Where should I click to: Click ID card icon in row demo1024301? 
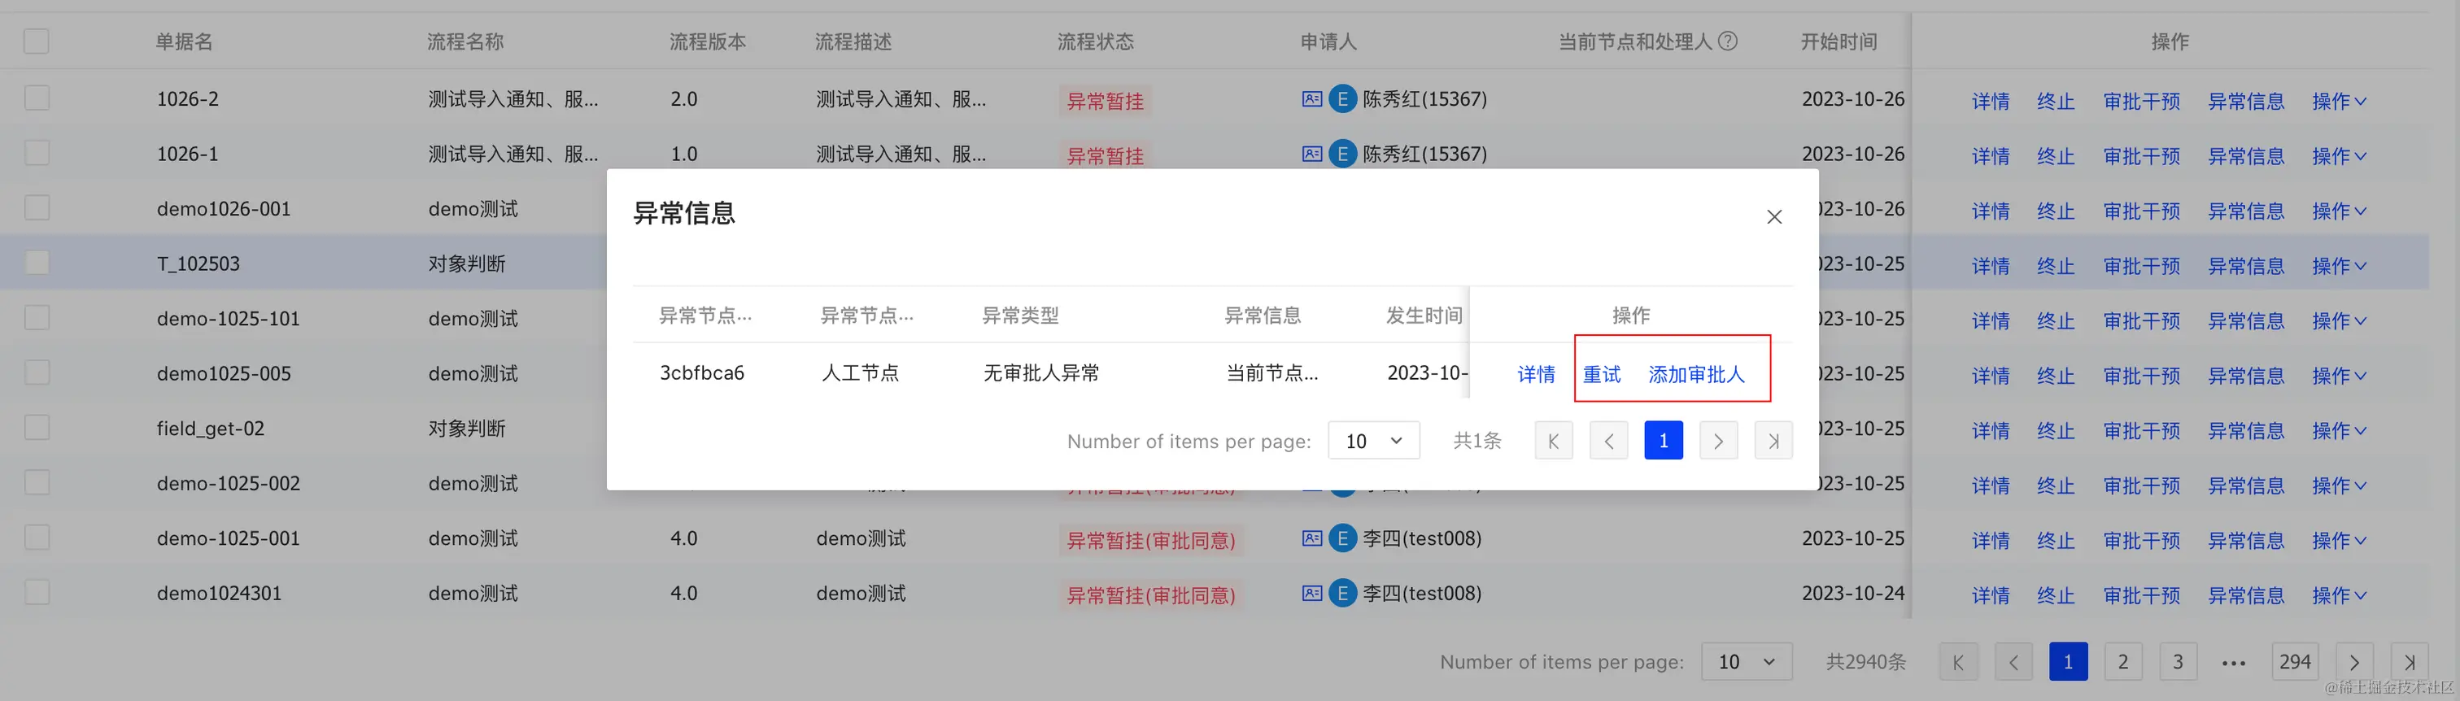click(1311, 593)
